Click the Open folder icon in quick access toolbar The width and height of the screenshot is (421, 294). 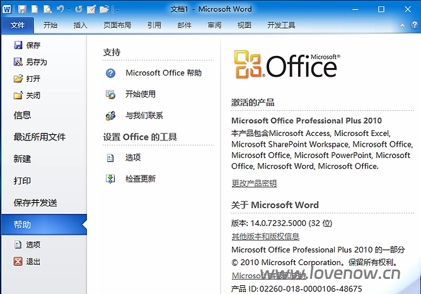coord(104,9)
